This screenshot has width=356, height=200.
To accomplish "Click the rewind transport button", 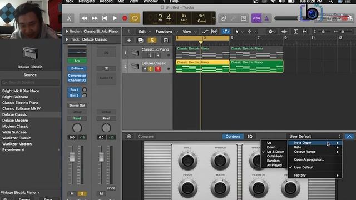I will coord(84,18).
